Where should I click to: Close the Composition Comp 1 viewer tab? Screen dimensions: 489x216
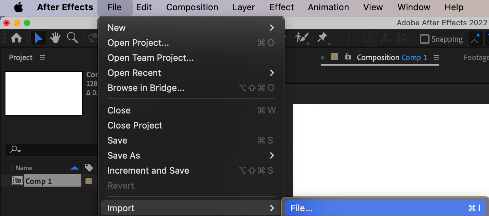pos(322,58)
